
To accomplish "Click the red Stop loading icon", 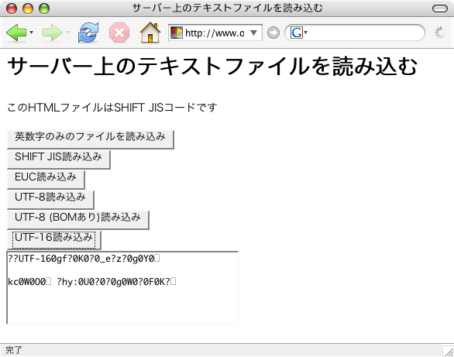I will pos(119,33).
